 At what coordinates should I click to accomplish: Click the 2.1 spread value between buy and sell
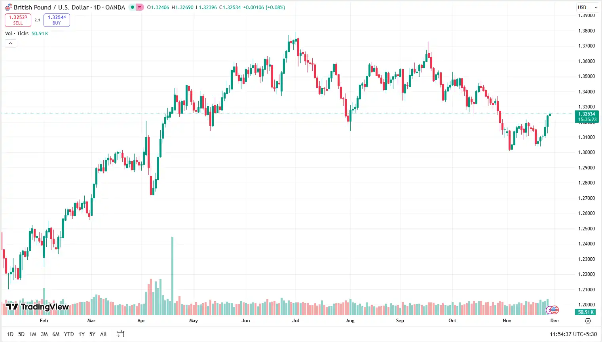pyautogui.click(x=38, y=20)
